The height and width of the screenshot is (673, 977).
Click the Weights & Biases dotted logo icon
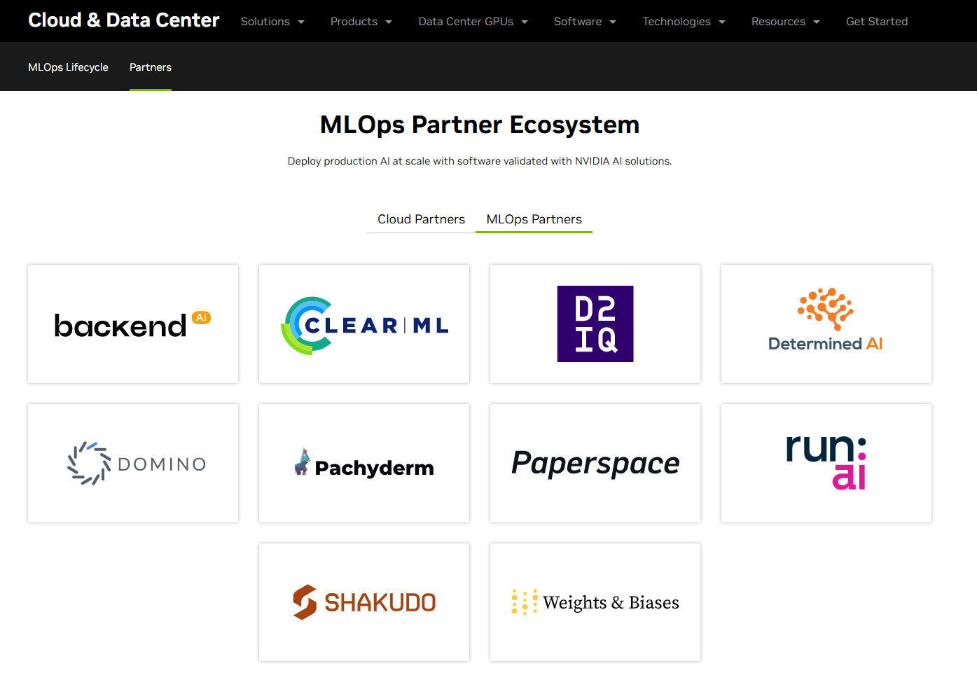[525, 602]
